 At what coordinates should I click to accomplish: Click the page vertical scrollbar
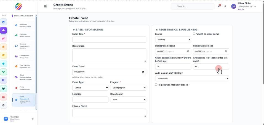(x=263, y=44)
